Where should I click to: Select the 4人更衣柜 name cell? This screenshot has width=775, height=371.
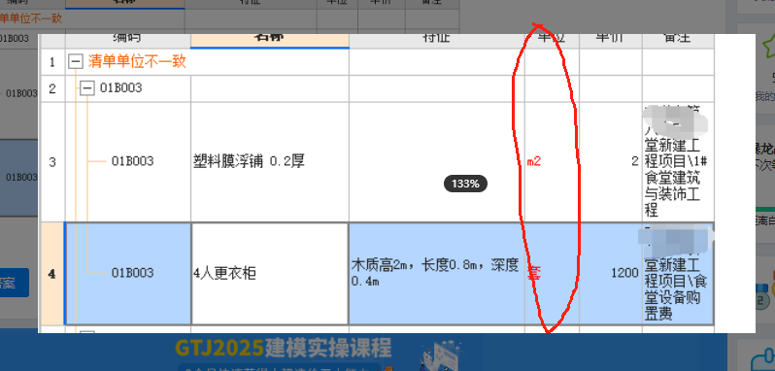point(270,274)
